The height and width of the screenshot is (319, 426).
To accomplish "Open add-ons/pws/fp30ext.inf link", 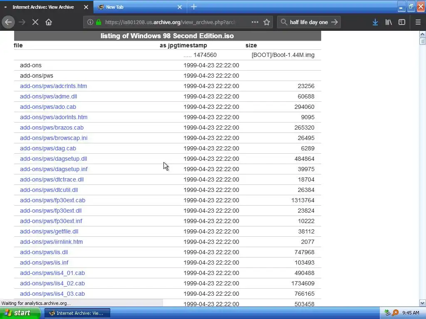I will 51,221.
